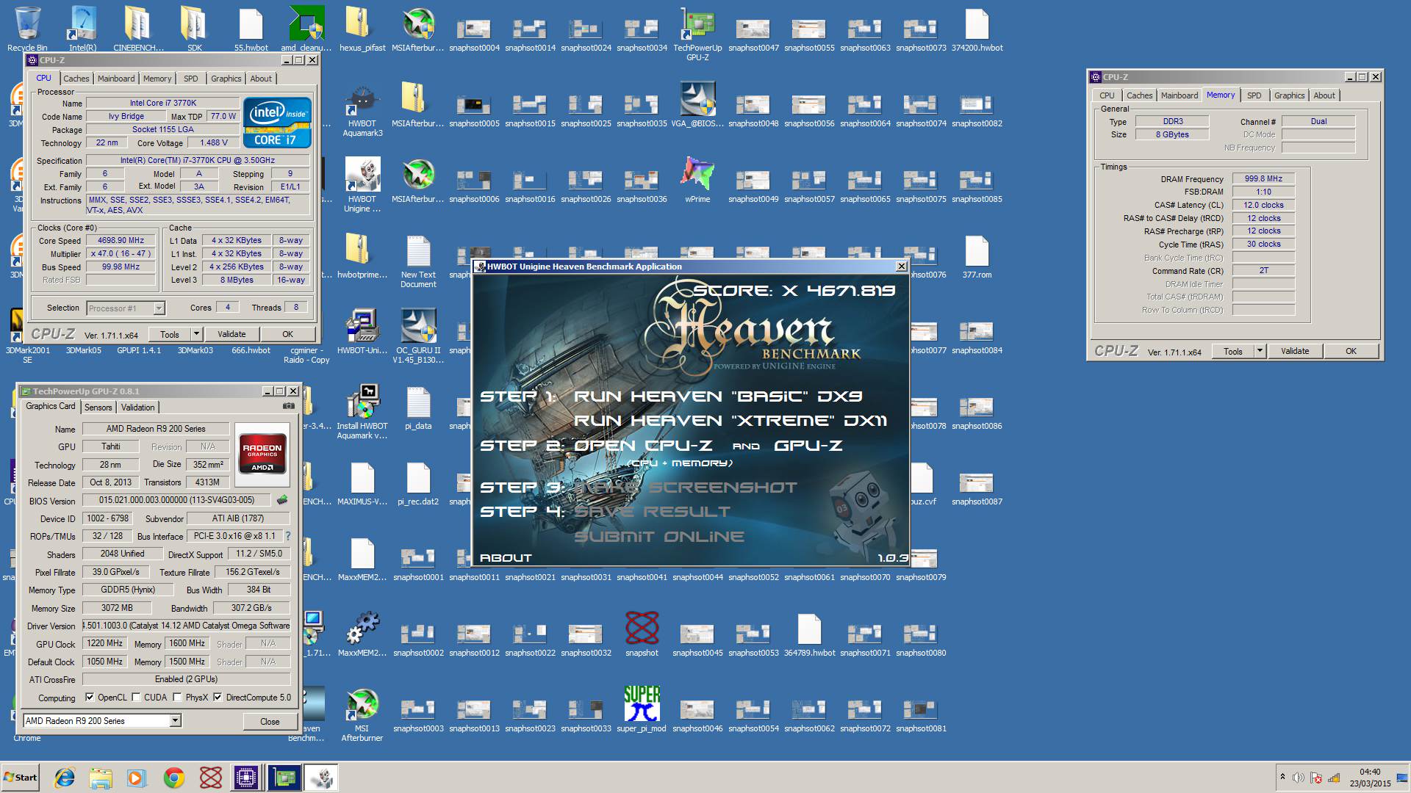
Task: Open the hexus_pifast folder
Action: click(x=362, y=28)
